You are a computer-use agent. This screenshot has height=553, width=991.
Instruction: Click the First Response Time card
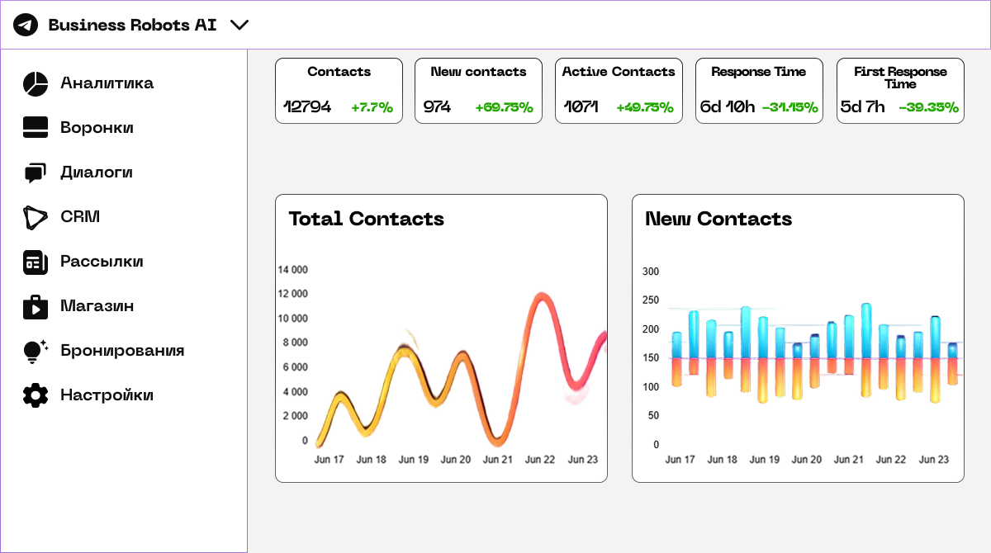point(900,91)
